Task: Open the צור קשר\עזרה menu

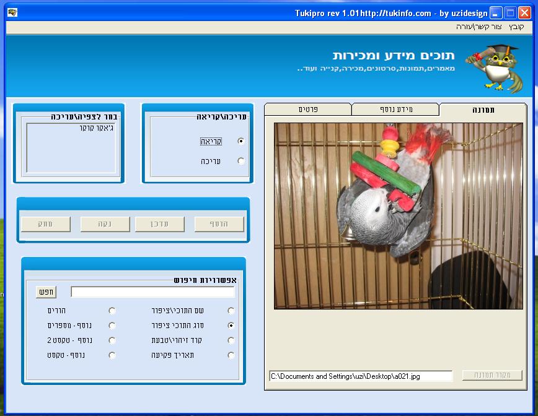Action: pyautogui.click(x=479, y=27)
